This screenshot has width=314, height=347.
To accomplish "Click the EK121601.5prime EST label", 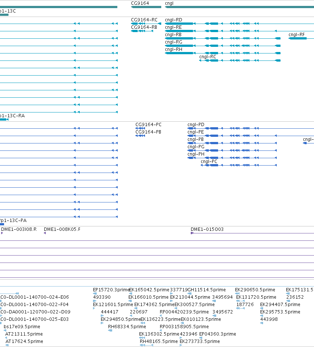I will (x=113, y=305).
